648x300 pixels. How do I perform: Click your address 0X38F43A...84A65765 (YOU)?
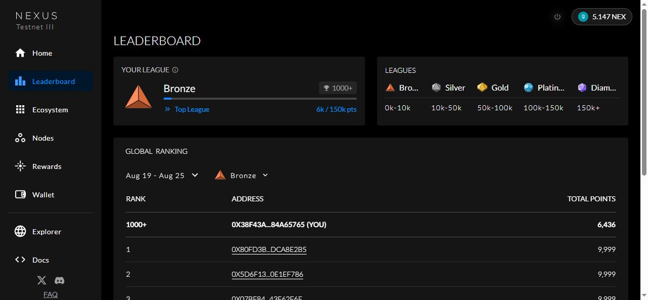[x=279, y=224]
